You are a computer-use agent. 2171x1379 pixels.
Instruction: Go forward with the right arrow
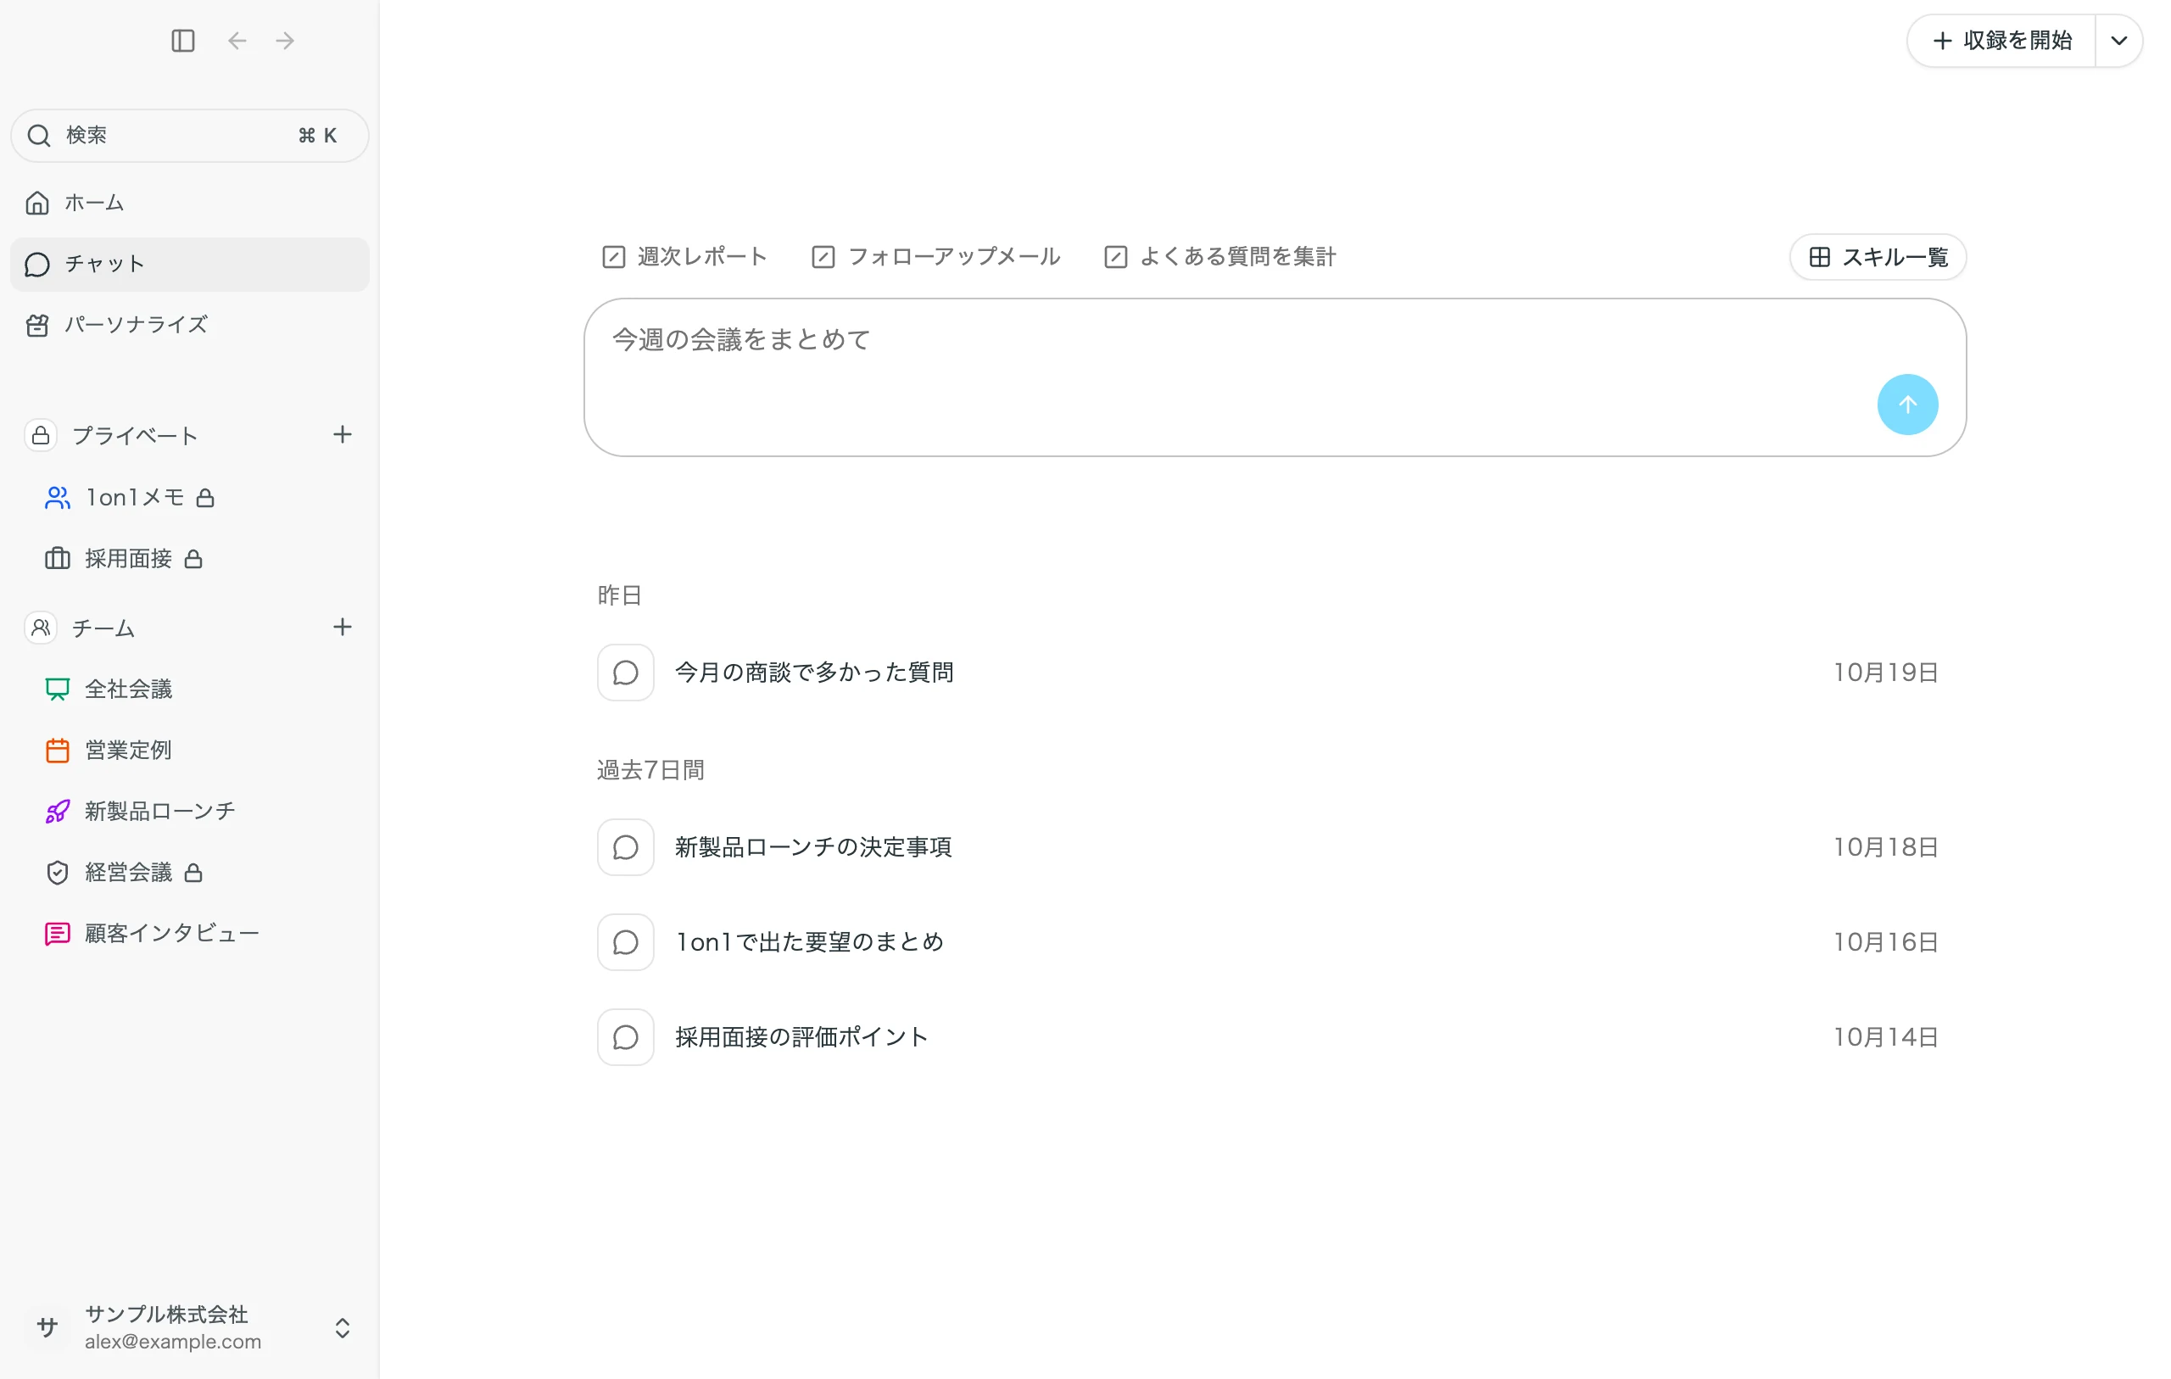(285, 41)
